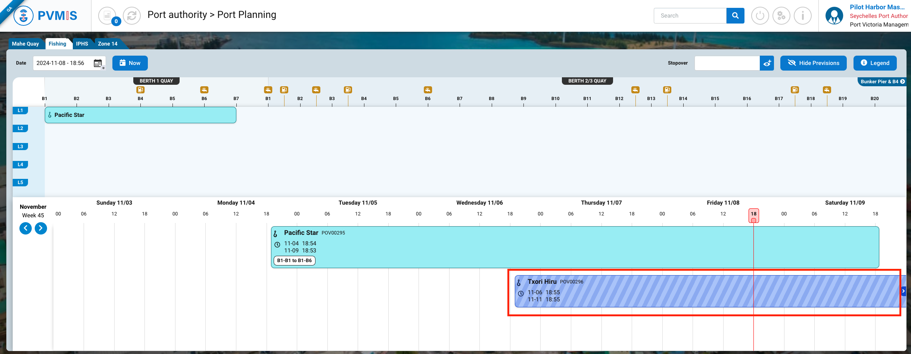
Task: Switch to the Zone 14 tab
Action: 108,44
